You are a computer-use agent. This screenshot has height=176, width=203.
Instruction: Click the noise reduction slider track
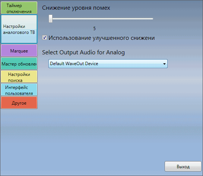(x=101, y=19)
